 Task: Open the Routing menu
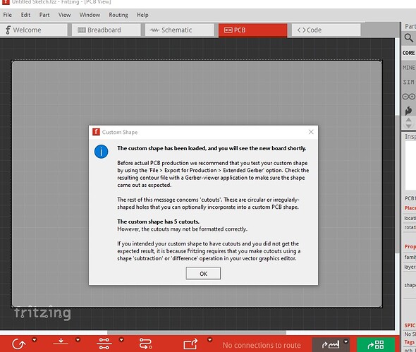click(x=118, y=15)
